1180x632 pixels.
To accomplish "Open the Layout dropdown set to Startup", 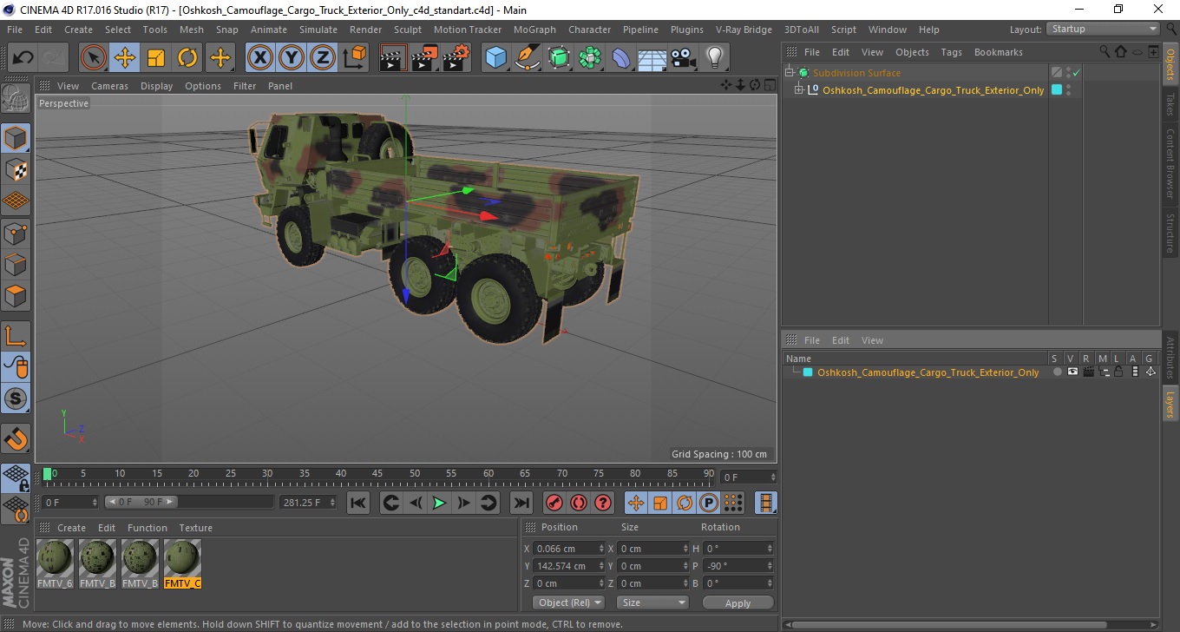I will tap(1103, 30).
